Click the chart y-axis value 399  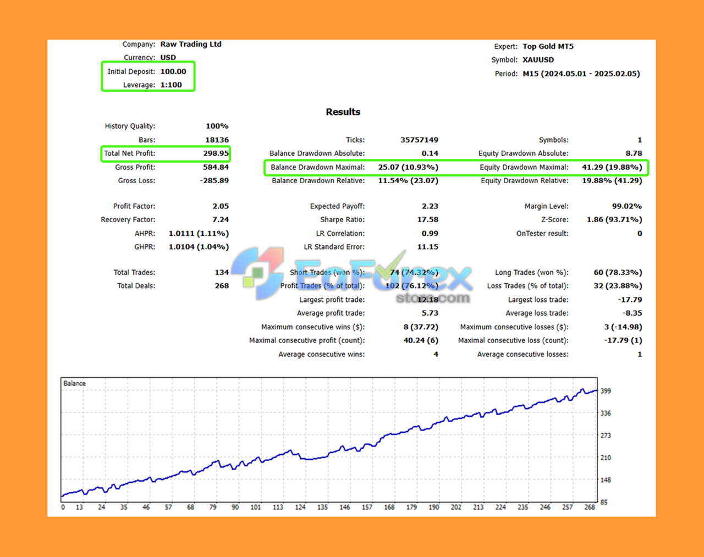click(x=606, y=391)
